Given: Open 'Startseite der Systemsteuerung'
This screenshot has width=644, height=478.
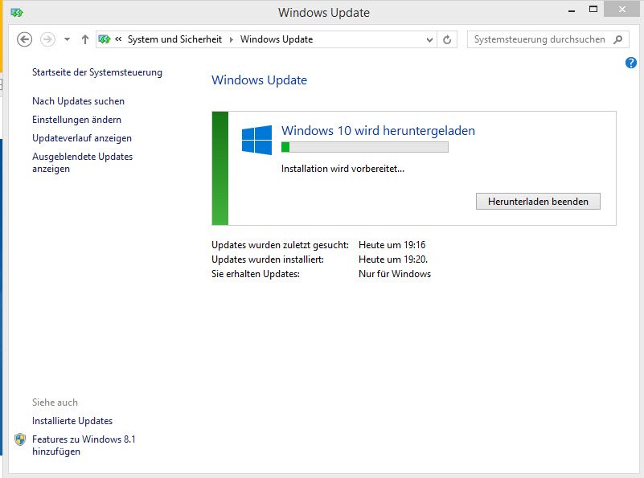Looking at the screenshot, I should [97, 72].
